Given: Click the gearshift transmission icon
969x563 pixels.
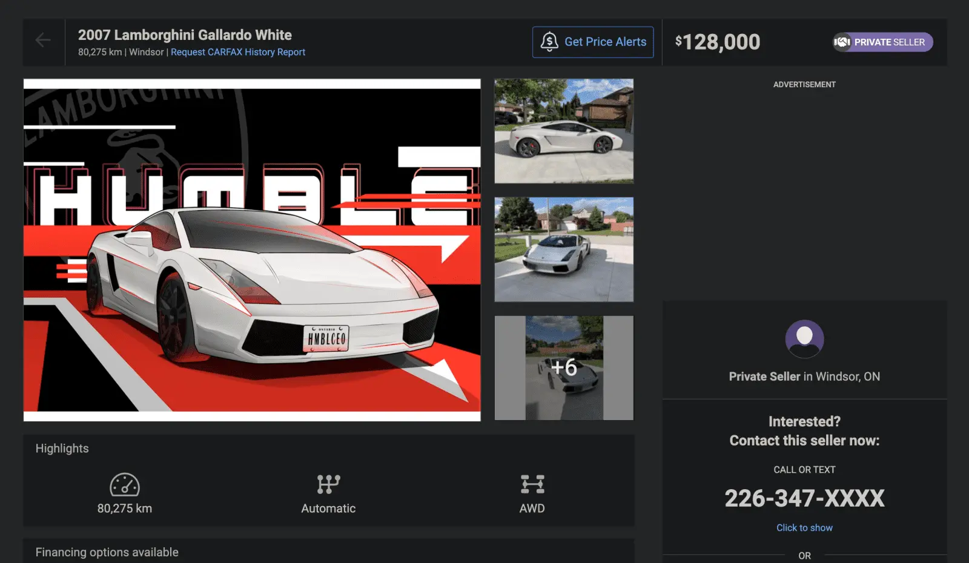Looking at the screenshot, I should (x=328, y=484).
